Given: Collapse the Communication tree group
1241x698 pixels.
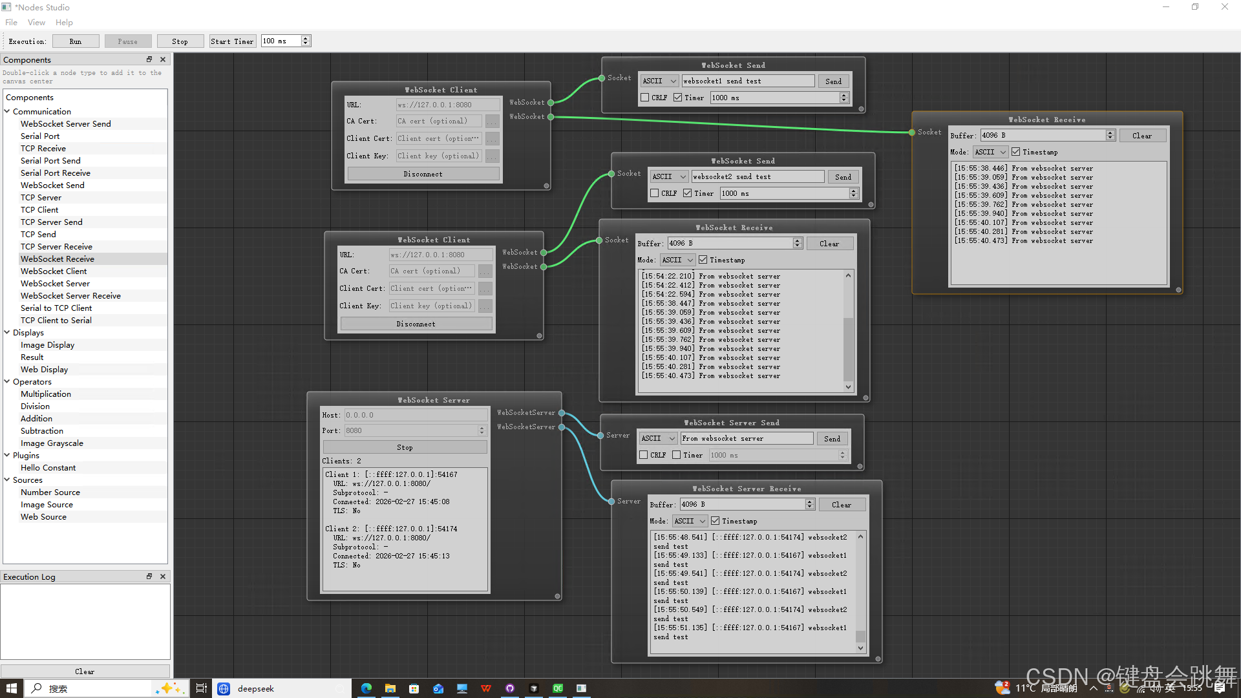Looking at the screenshot, I should click(7, 111).
